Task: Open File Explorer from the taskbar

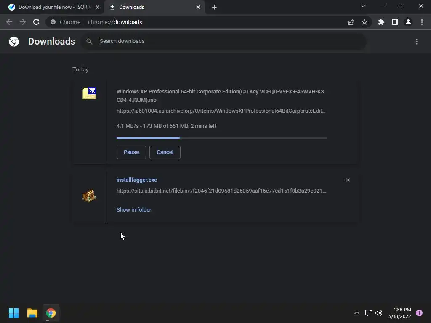Action: coord(32,313)
